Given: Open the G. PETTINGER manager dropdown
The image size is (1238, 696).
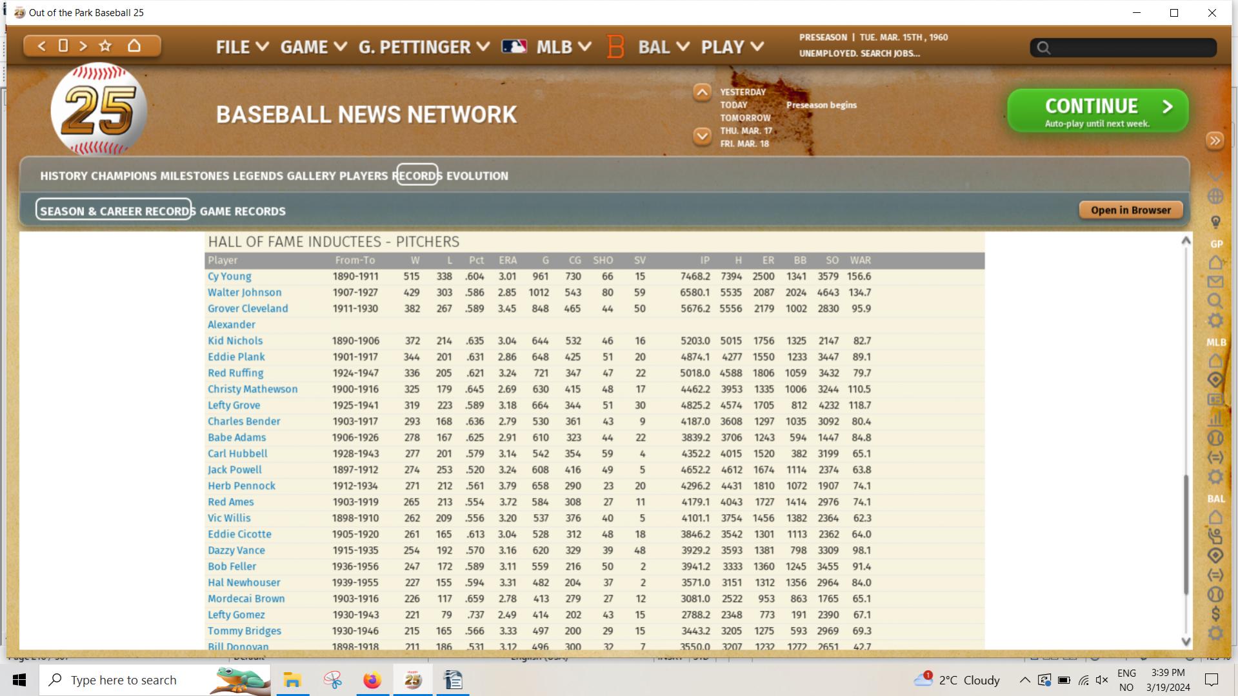Looking at the screenshot, I should 423,47.
